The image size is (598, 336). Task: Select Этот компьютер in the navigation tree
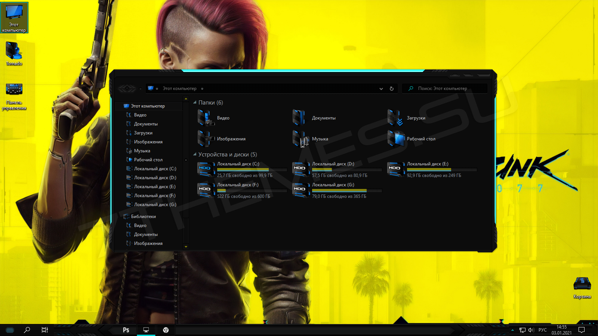(x=149, y=106)
